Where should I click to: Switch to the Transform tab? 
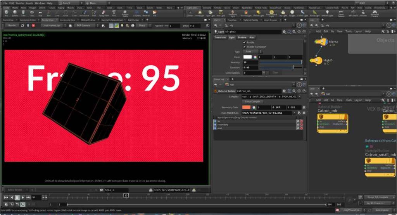pyautogui.click(x=220, y=37)
